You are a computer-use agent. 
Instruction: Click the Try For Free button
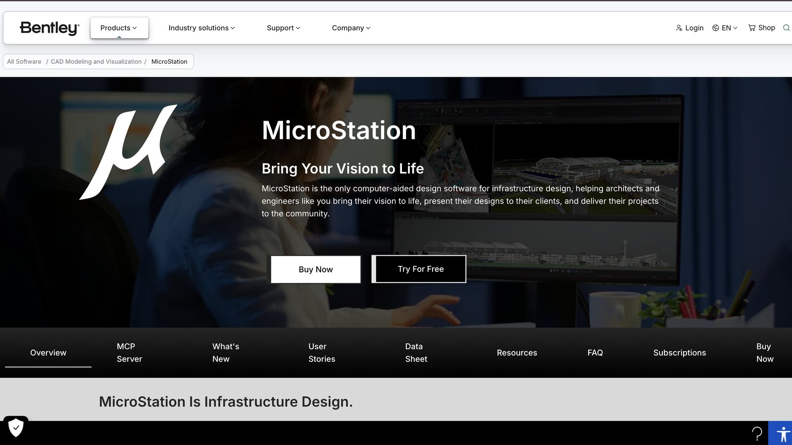419,269
